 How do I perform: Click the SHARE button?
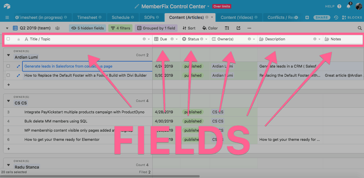[x=322, y=17]
